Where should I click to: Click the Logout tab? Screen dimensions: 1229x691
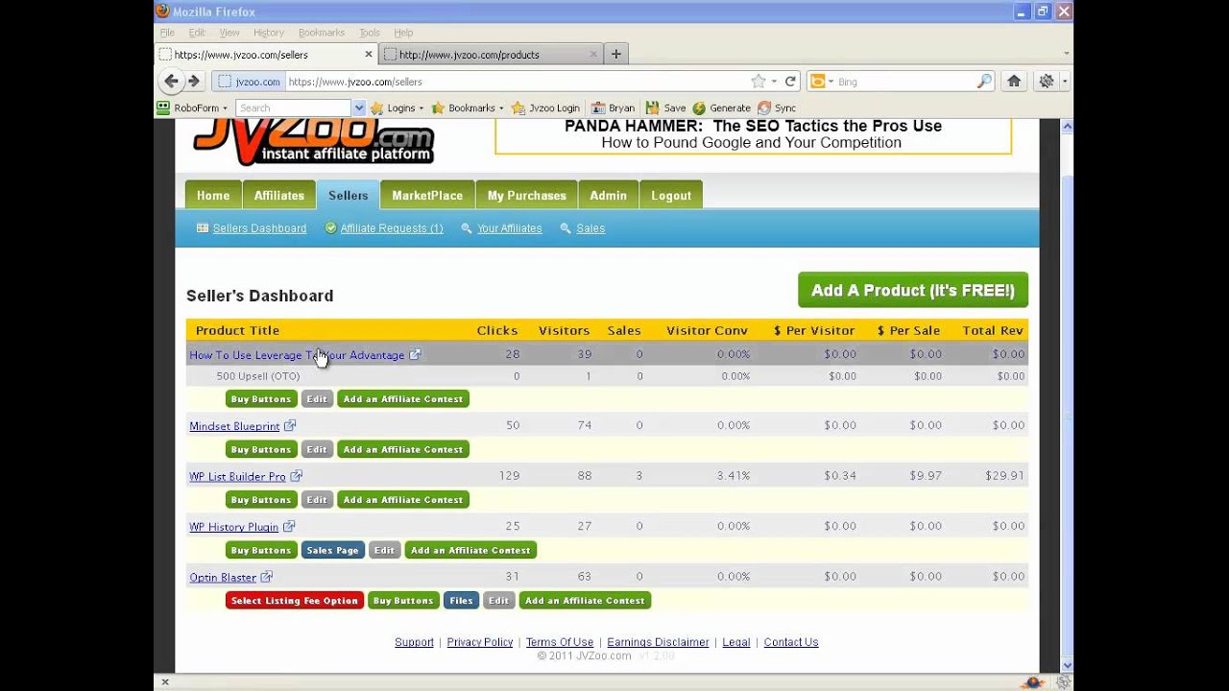(671, 195)
